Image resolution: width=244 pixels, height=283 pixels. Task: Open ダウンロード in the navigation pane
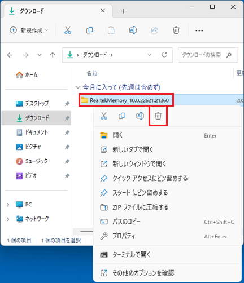(x=36, y=118)
